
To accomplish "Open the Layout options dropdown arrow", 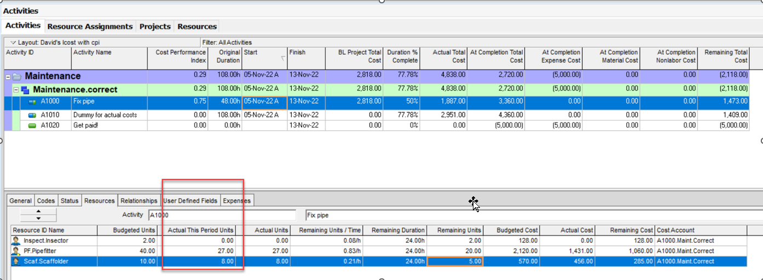I will pos(12,42).
